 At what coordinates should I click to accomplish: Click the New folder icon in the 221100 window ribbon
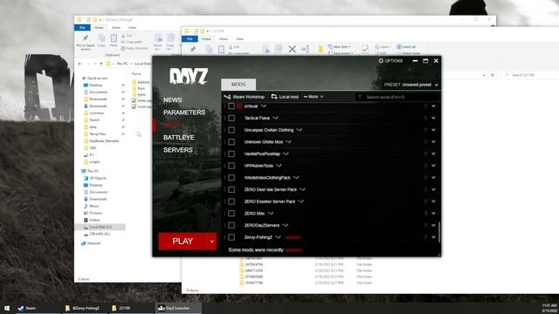pos(321,49)
